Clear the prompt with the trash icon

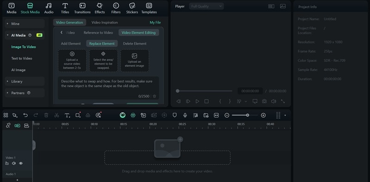(154, 96)
